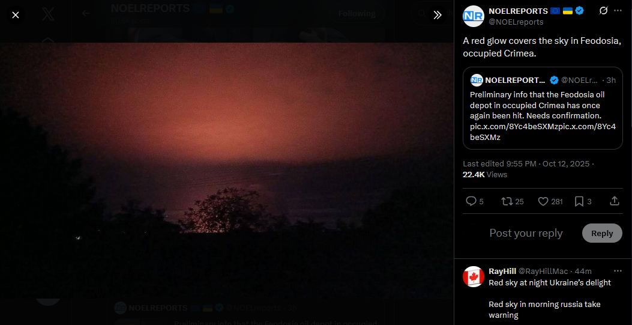
Task: Open the RayHill username link
Action: 502,271
